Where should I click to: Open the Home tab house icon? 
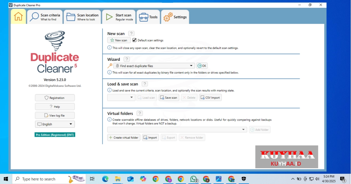pyautogui.click(x=18, y=17)
